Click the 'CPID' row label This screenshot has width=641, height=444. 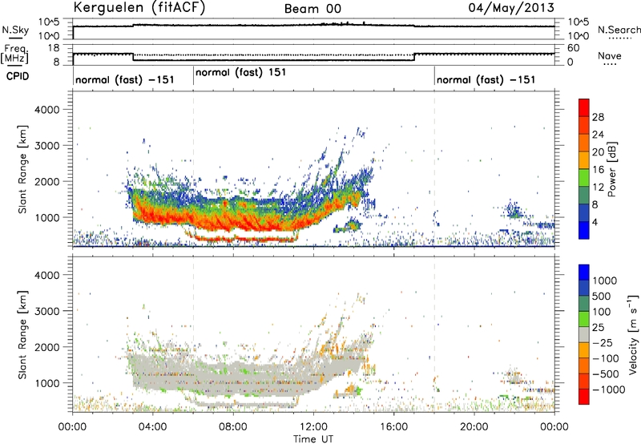pyautogui.click(x=18, y=76)
